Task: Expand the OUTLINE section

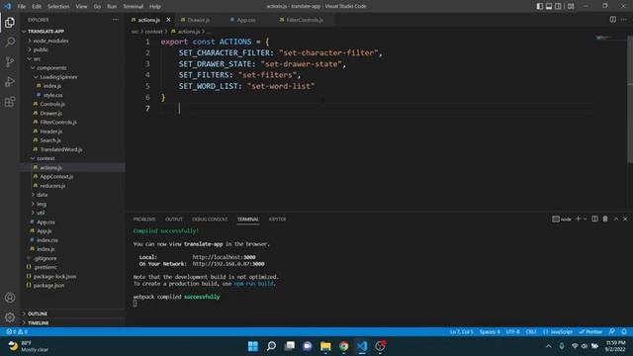Action: coord(38,313)
